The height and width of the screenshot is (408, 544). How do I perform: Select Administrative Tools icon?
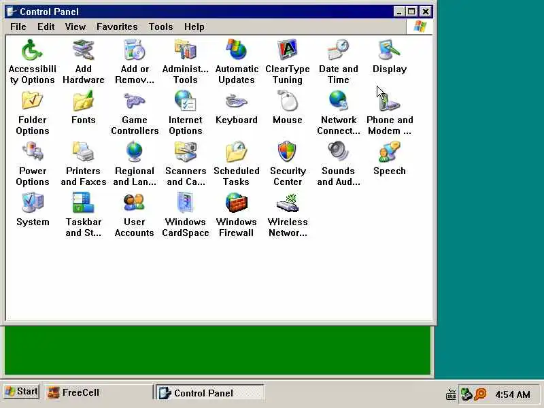185,50
